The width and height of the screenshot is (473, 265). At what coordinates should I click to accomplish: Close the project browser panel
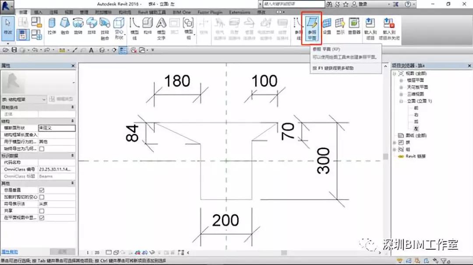[469, 66]
